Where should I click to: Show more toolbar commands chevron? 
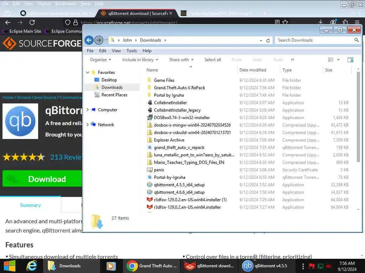292,60
